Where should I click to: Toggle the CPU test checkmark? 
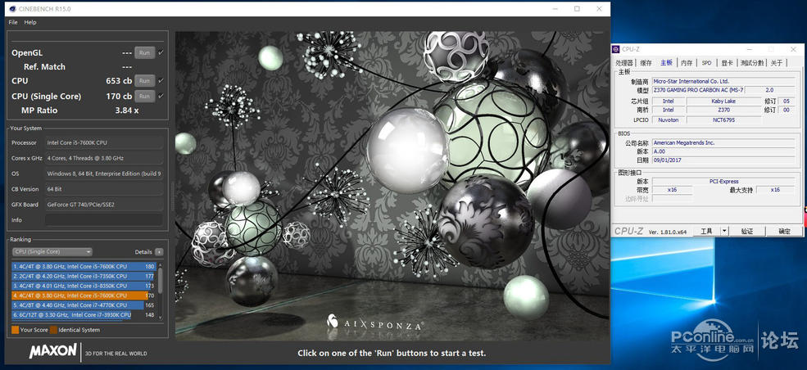click(x=161, y=81)
